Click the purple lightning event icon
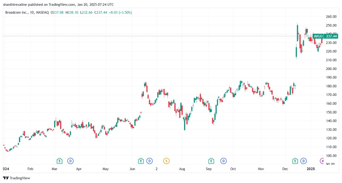The width and height of the screenshot is (342, 183). coord(323,161)
